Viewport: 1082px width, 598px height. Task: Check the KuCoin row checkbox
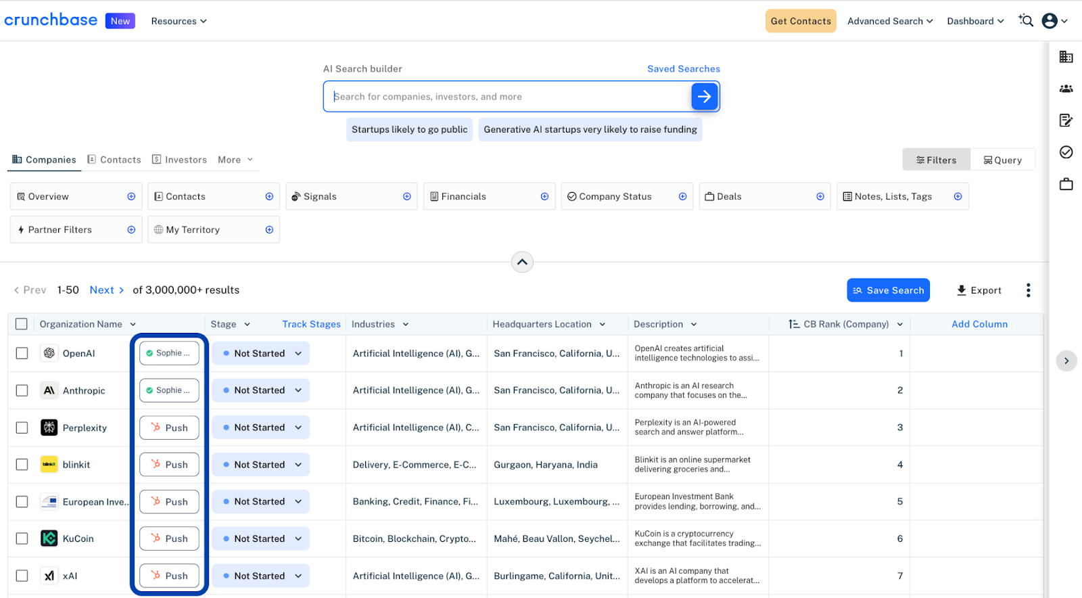[x=22, y=538]
